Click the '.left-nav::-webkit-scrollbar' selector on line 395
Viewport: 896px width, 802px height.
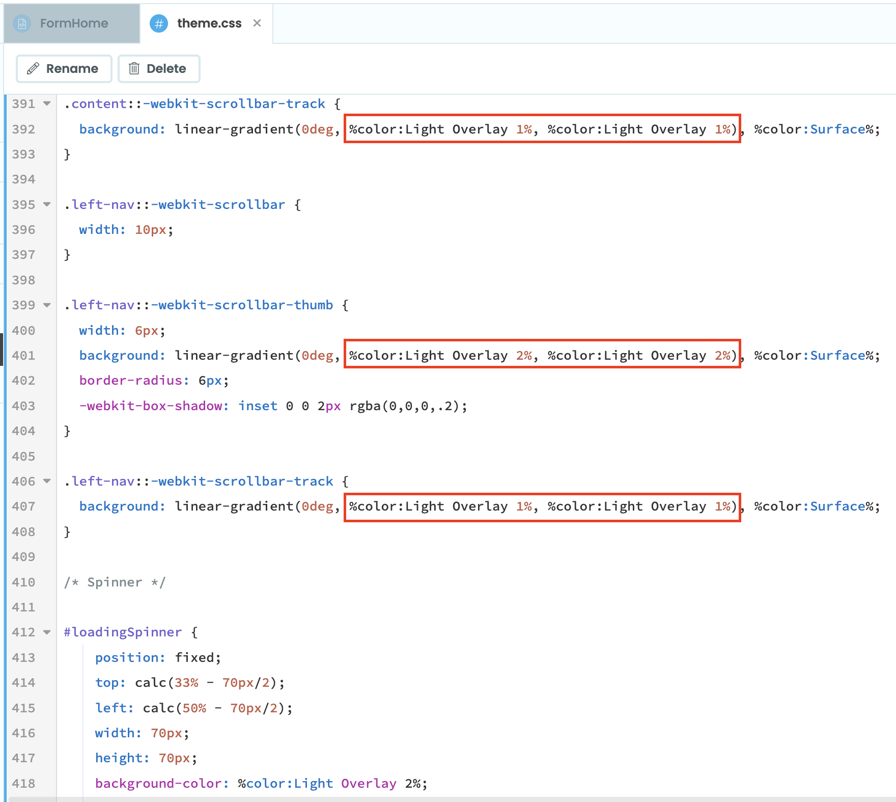click(175, 205)
